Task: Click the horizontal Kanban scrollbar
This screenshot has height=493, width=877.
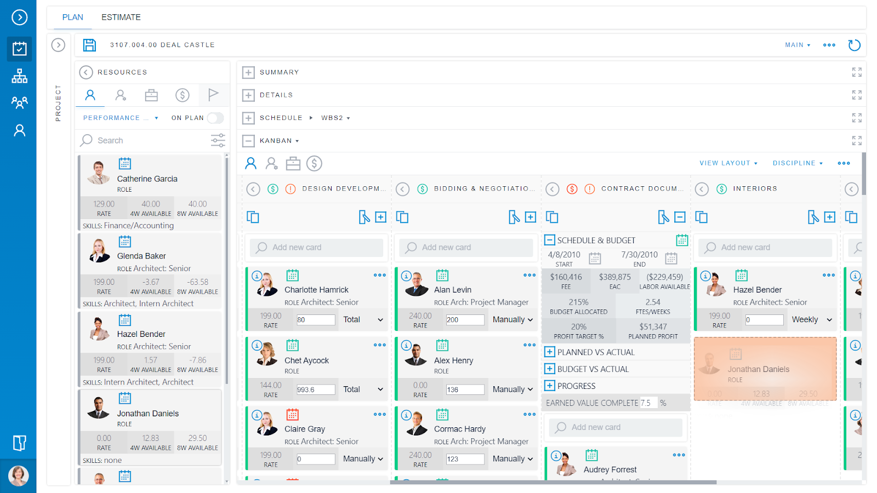Action: pyautogui.click(x=554, y=482)
